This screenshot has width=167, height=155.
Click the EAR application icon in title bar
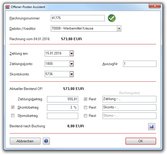tap(7, 7)
